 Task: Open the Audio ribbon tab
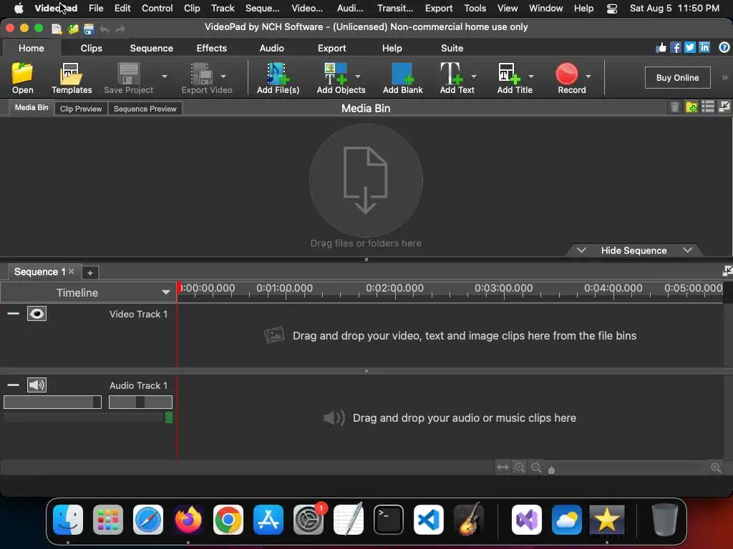tap(271, 48)
